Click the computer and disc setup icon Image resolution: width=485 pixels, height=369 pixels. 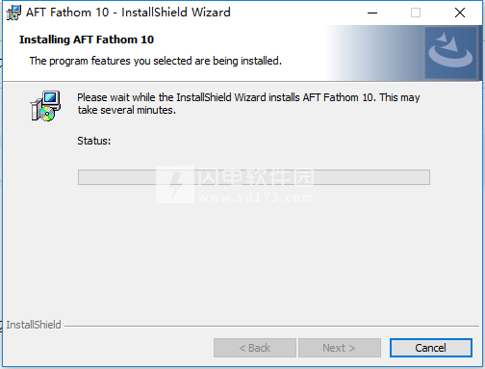[45, 106]
